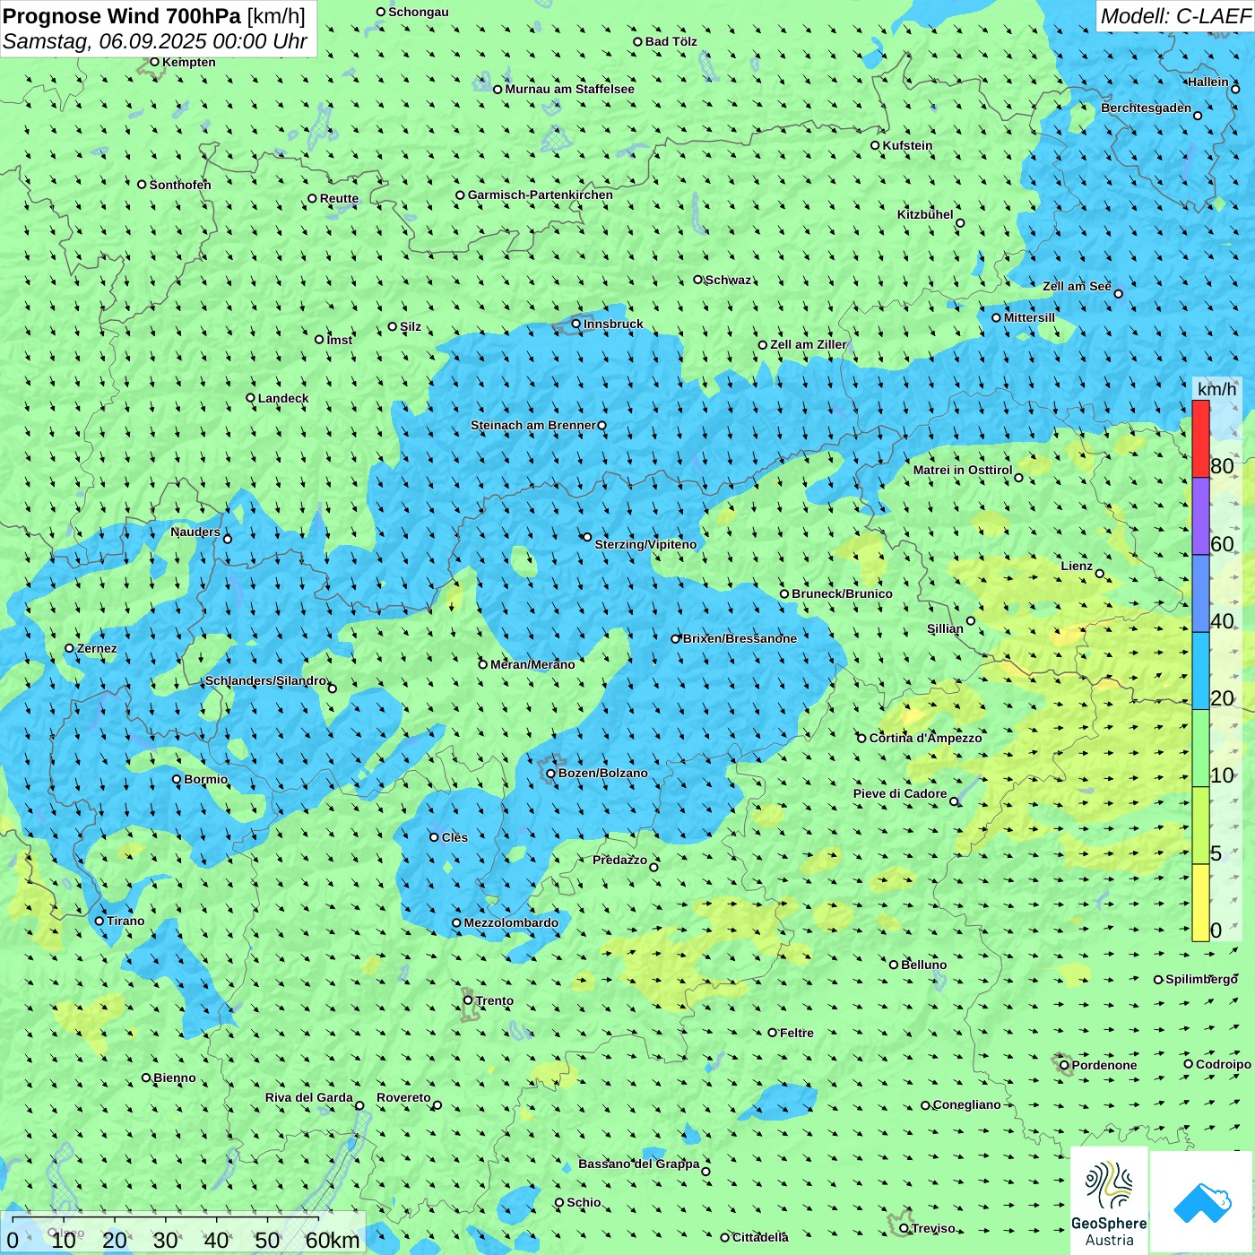
Task: Click the 'Hallein' label
Action: 1207,82
